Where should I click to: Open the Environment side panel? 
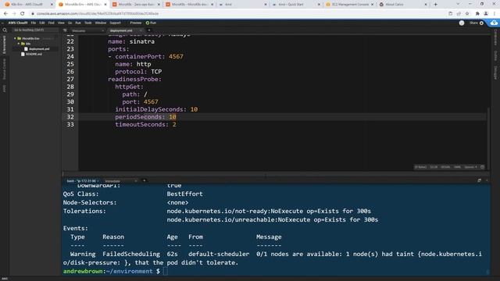(x=5, y=44)
